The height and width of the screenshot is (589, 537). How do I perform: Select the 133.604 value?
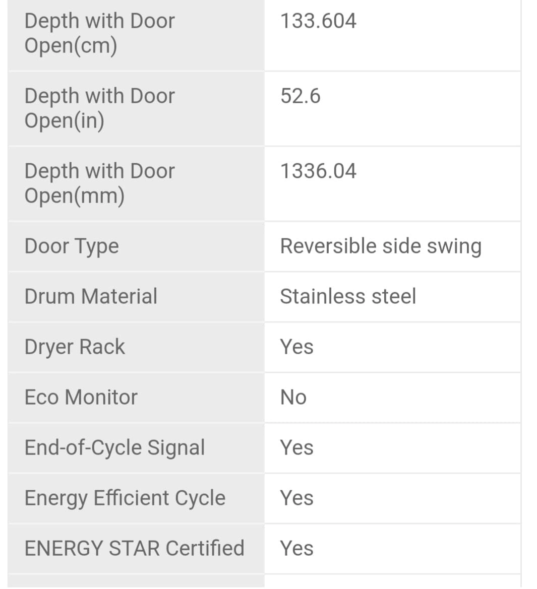(318, 21)
